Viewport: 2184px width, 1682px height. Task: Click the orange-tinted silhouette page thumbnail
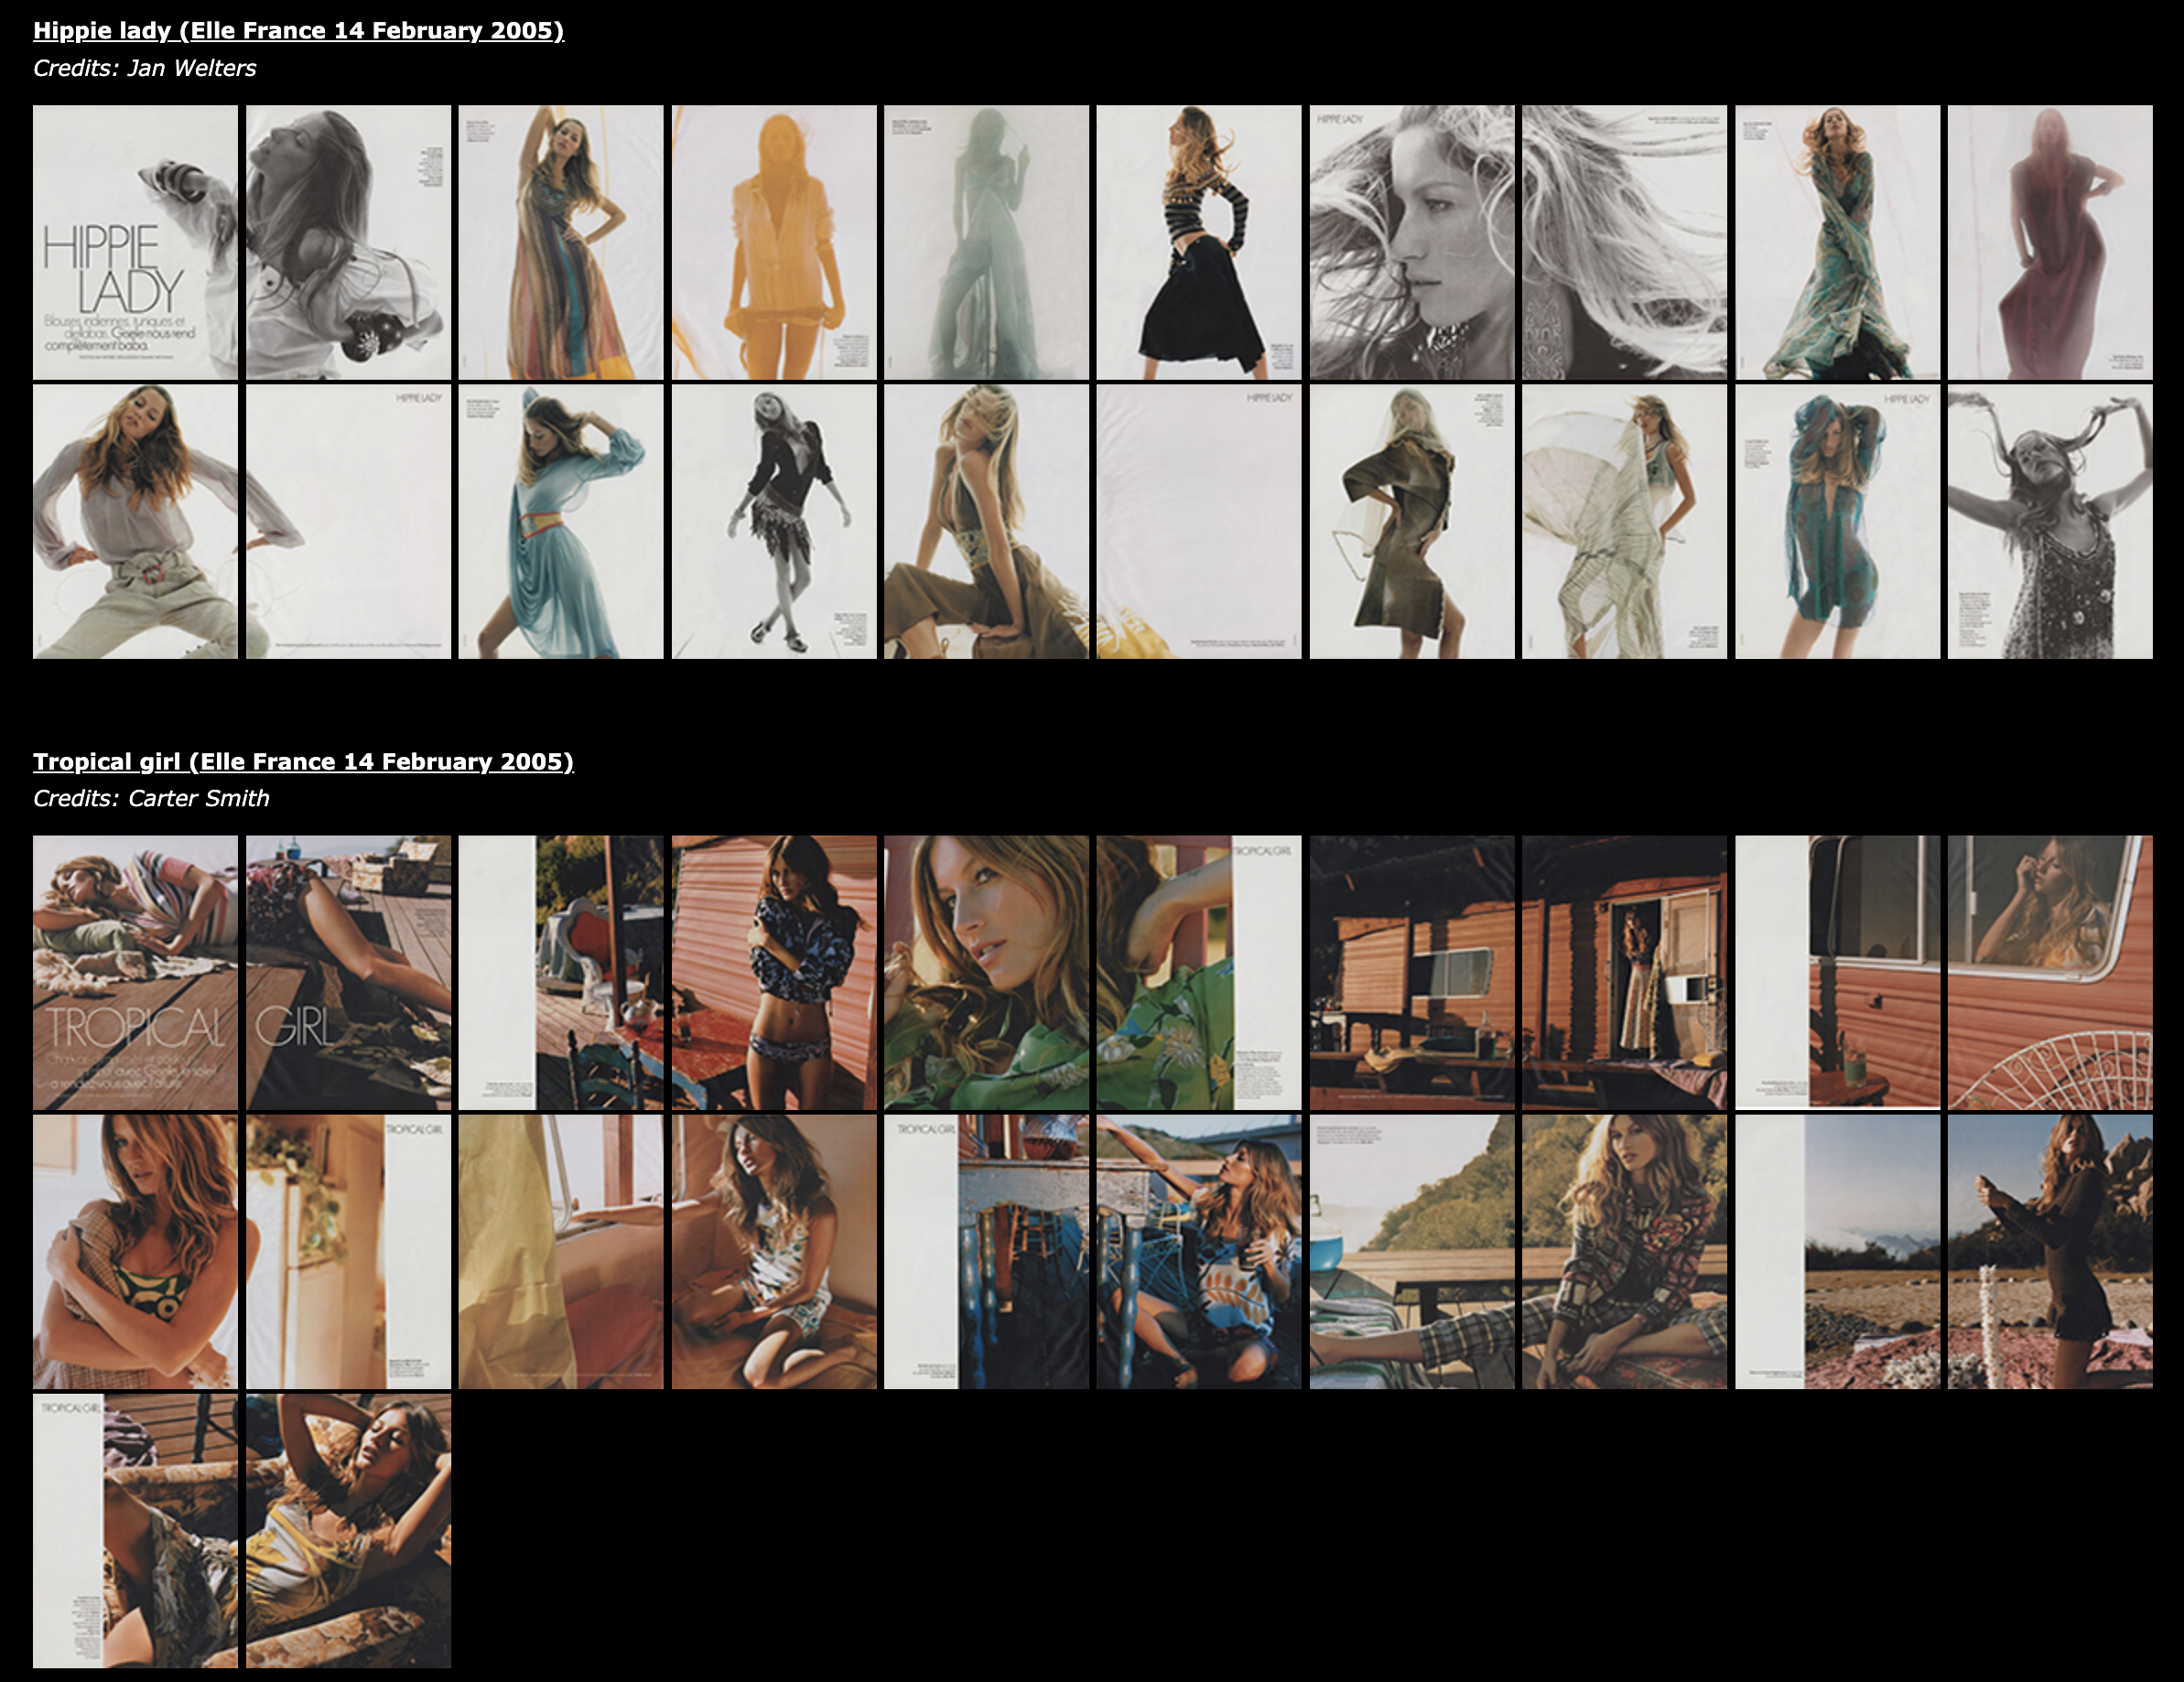click(x=773, y=242)
